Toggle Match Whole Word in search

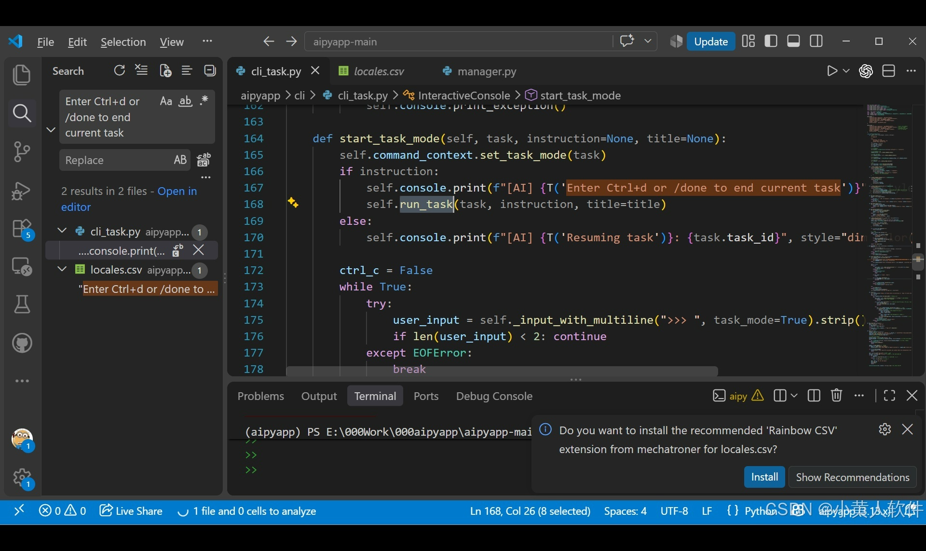[186, 101]
